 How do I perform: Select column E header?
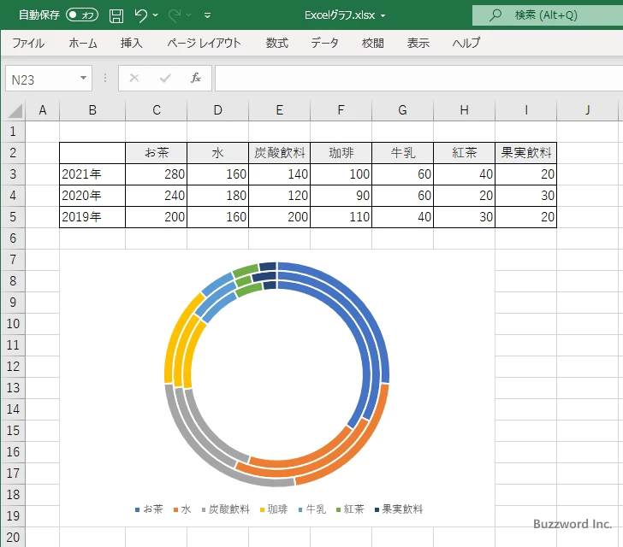click(x=279, y=109)
